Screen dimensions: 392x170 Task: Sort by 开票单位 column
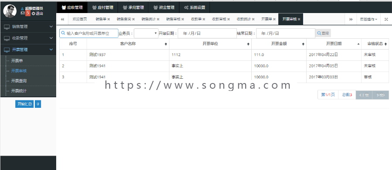click(210, 43)
